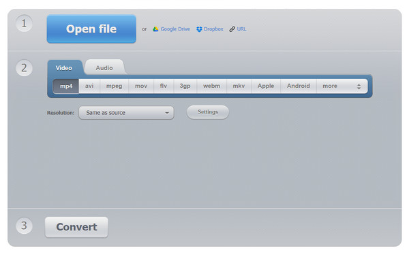Select the mp4 format
This screenshot has width=409, height=257.
click(x=66, y=86)
